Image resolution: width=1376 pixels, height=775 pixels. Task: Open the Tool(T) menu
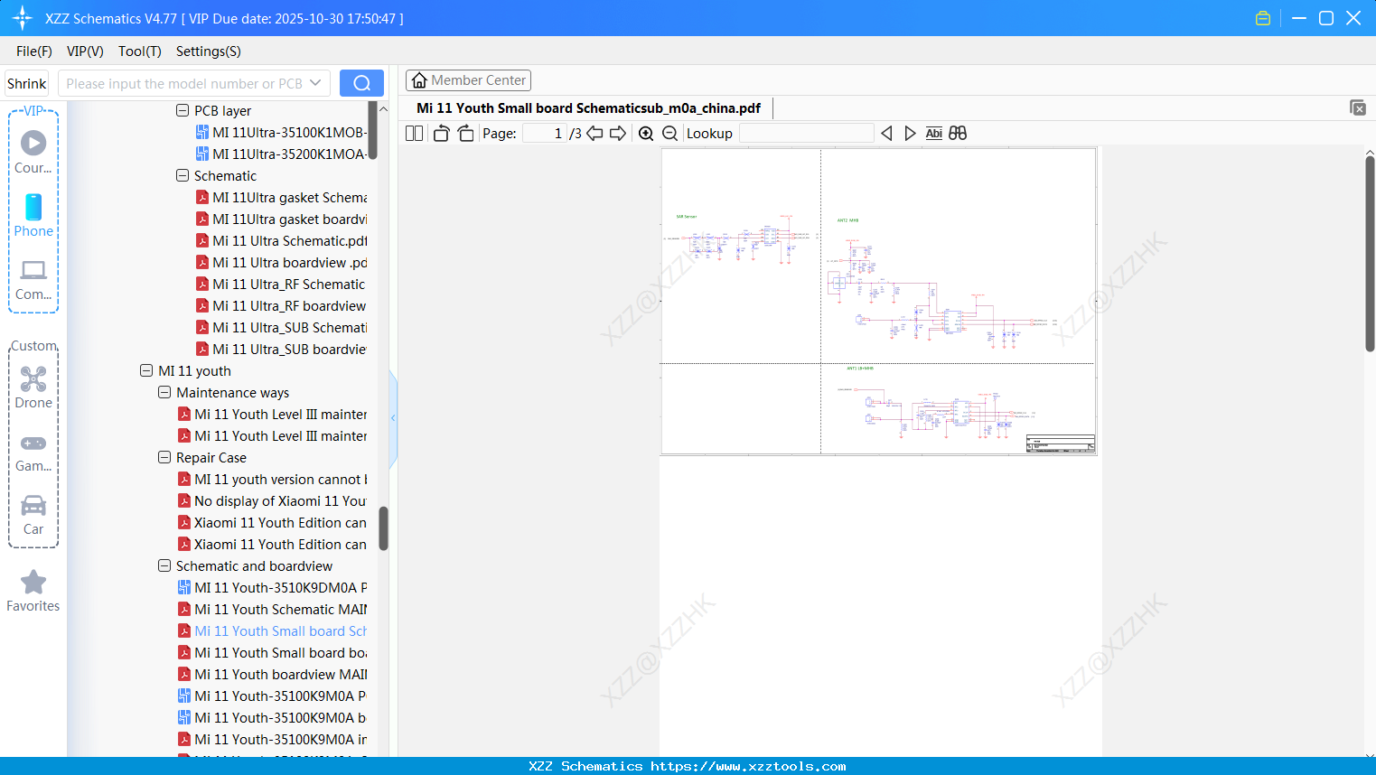[x=140, y=51]
